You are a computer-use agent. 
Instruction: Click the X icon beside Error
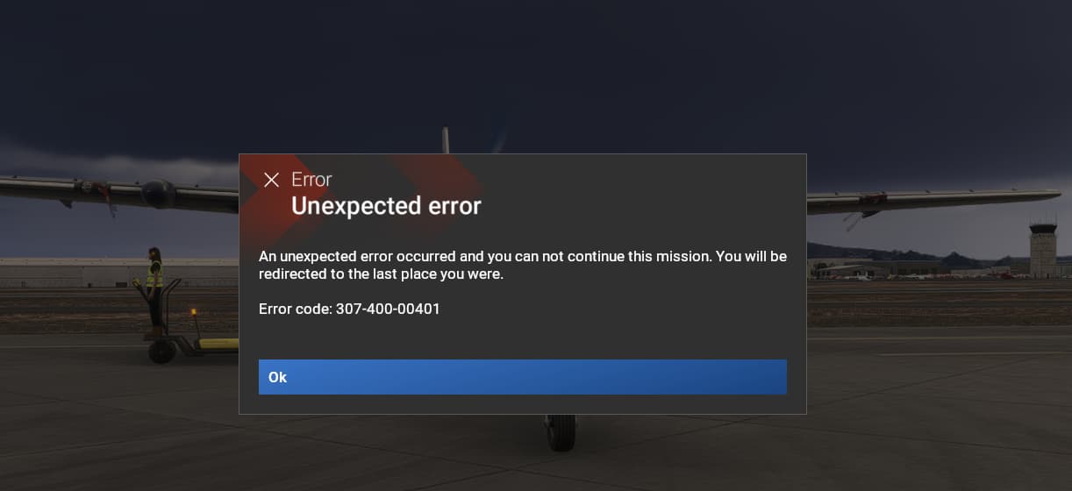point(271,180)
